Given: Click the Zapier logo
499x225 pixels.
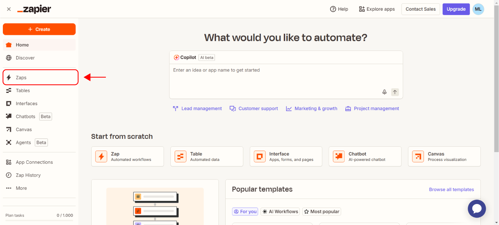Looking at the screenshot, I should 34,10.
